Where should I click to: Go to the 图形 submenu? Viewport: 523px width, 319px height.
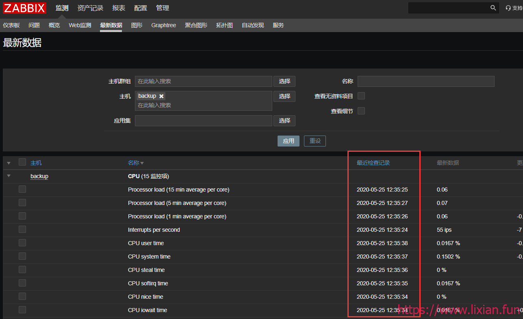tap(137, 25)
